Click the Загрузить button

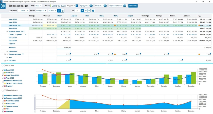click(133, 6)
